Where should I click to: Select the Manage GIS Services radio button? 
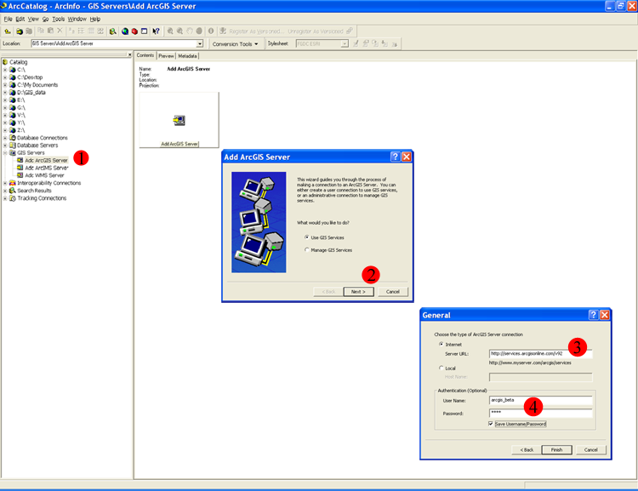tap(307, 249)
